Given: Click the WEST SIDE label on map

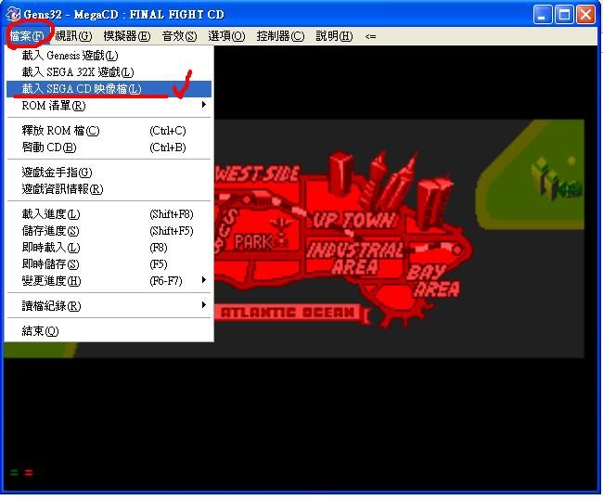Looking at the screenshot, I should 257,174.
